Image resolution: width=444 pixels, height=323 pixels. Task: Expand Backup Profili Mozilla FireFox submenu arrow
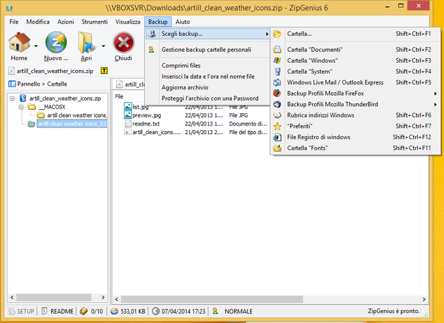pos(436,93)
